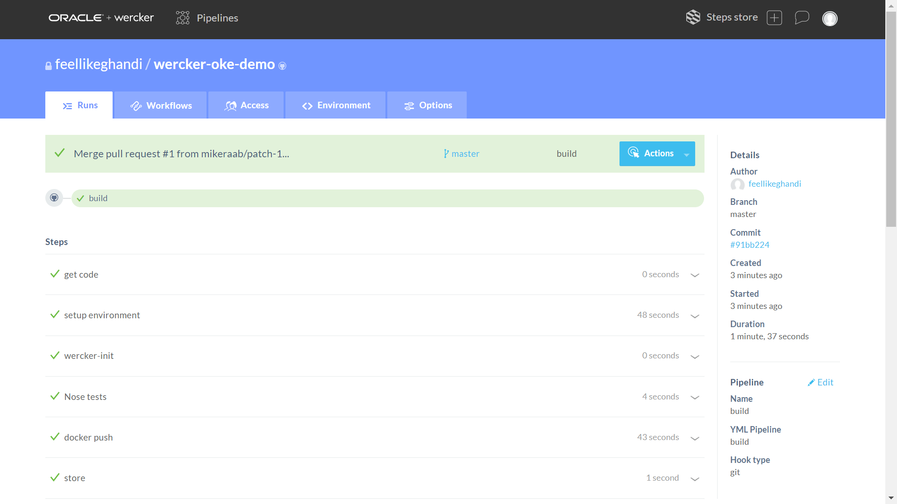897x504 pixels.
Task: Expand the docker push step
Action: [695, 438]
